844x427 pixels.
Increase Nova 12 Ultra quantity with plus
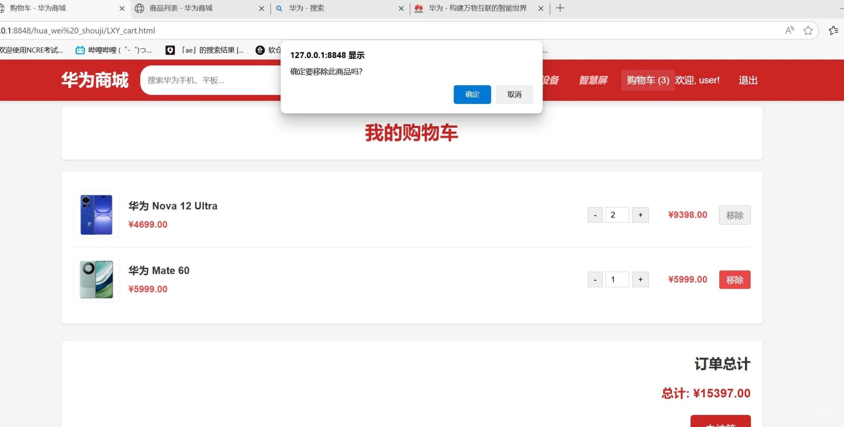640,215
